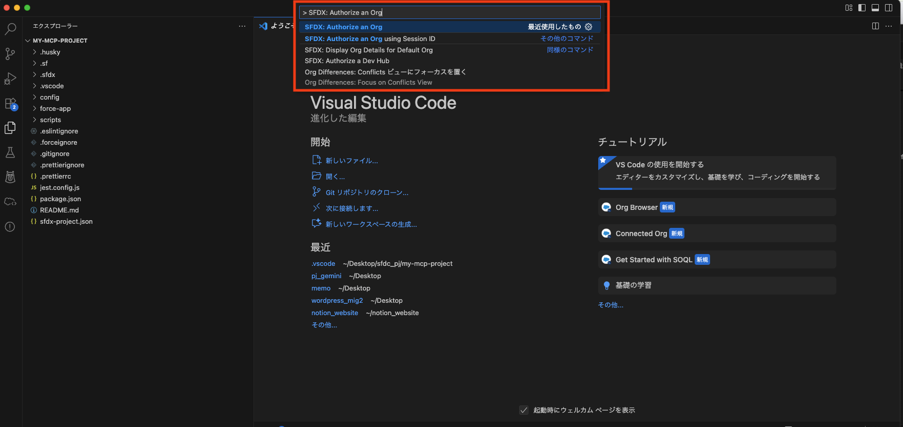903x427 pixels.
Task: Choose Authorize an Org using Session ID
Action: [449, 38]
